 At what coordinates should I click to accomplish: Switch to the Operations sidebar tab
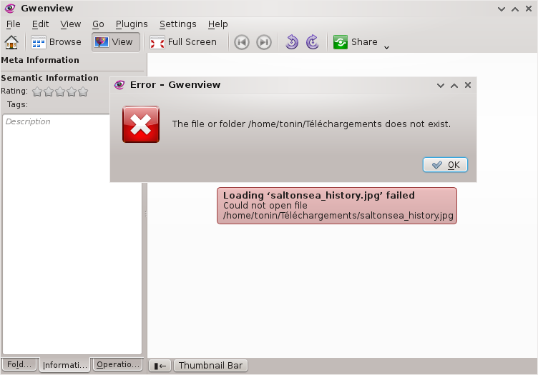coord(118,364)
